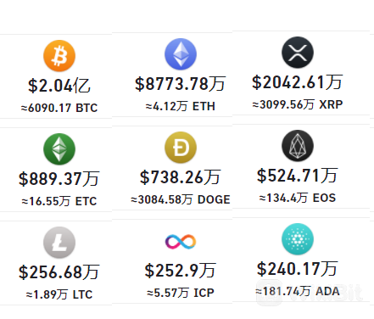Click the ≈6090.17 BTC quantity text

coord(59,108)
